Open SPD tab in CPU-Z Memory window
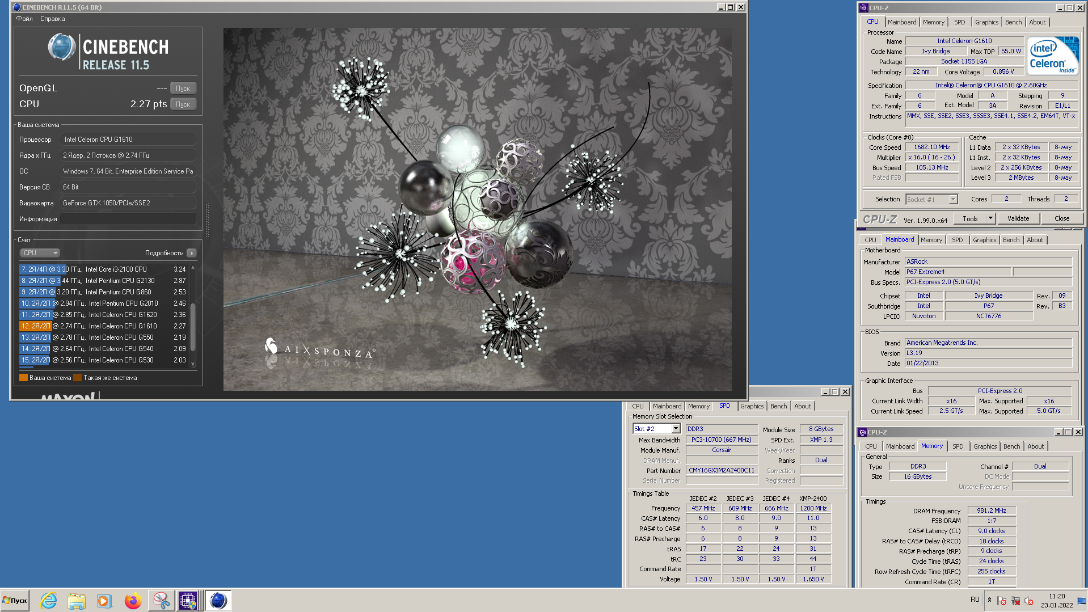 [958, 446]
